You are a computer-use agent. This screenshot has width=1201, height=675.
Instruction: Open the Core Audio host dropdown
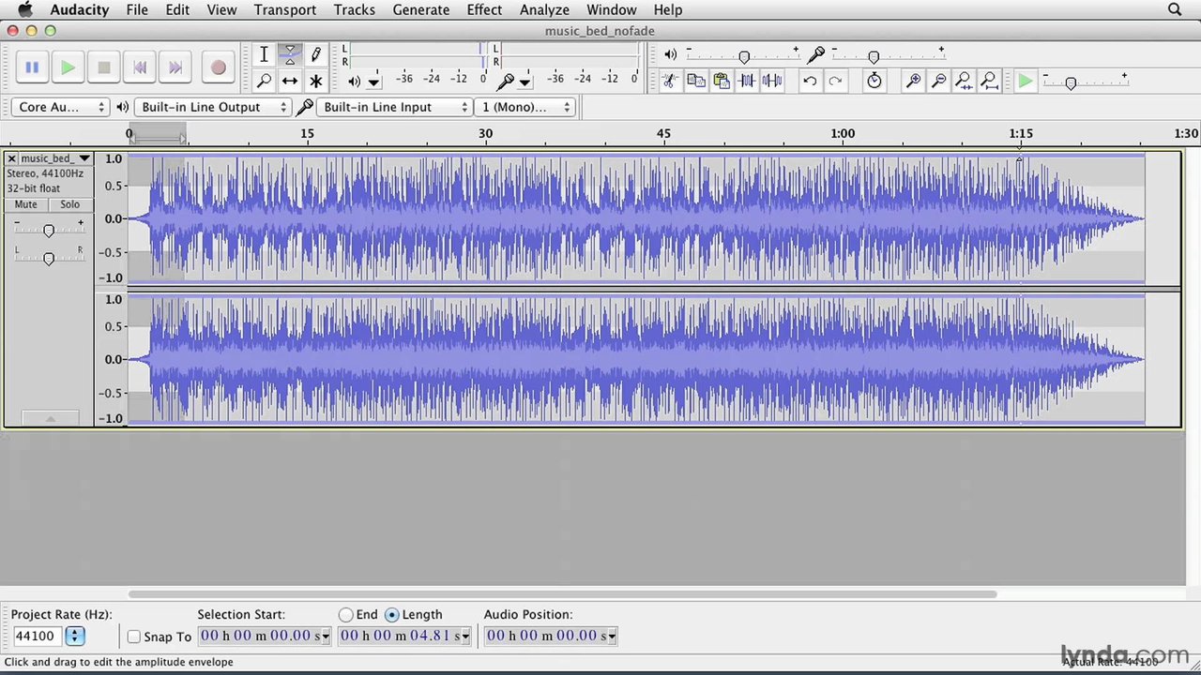pyautogui.click(x=60, y=107)
